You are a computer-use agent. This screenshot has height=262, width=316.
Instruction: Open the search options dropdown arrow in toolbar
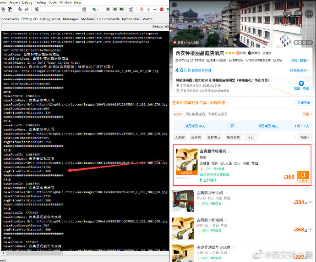pyautogui.click(x=98, y=9)
